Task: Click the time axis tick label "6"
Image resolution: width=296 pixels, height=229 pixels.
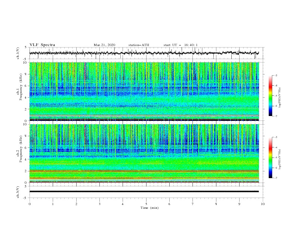Action: tap(169, 204)
